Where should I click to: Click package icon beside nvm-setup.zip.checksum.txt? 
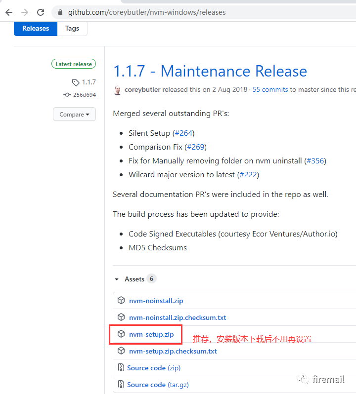point(121,351)
